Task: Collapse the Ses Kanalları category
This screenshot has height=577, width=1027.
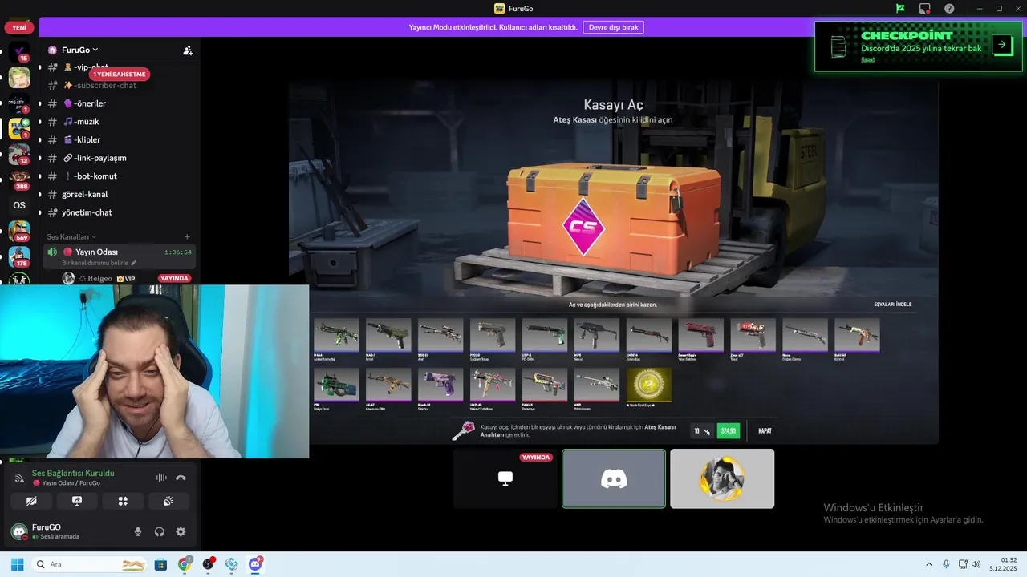Action: pos(71,236)
